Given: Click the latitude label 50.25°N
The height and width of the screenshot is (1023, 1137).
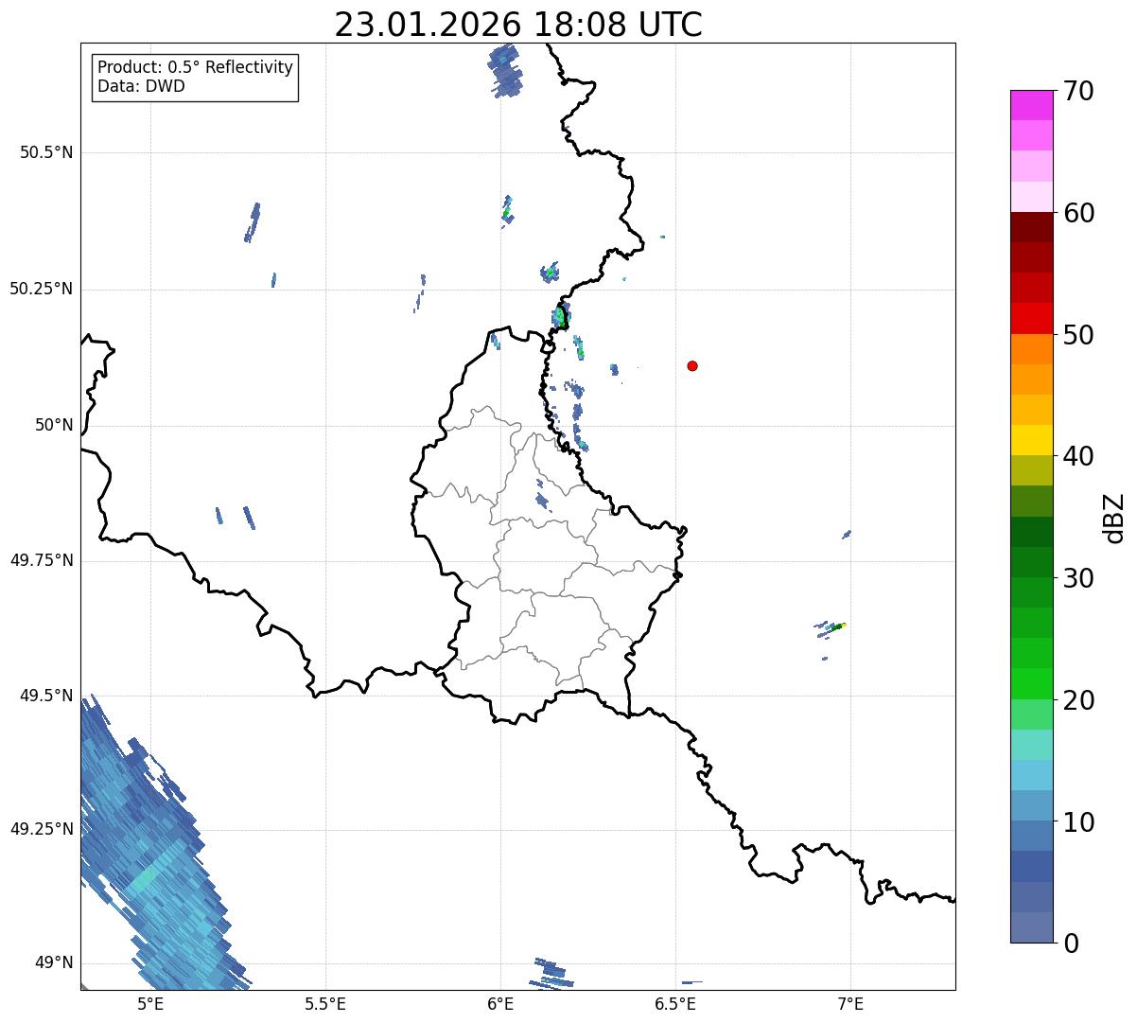Looking at the screenshot, I should pyautogui.click(x=41, y=289).
